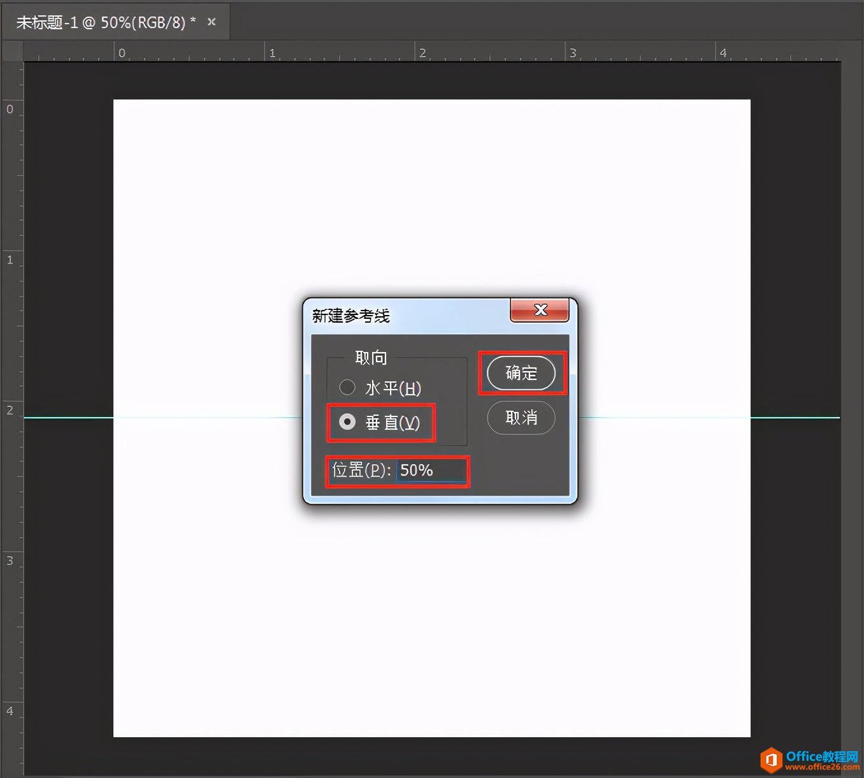Select the 水平(H) radio button
864x778 pixels.
point(347,387)
